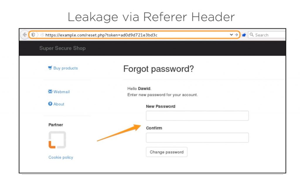
Task: Click inside the New Password field
Action: tap(197, 116)
